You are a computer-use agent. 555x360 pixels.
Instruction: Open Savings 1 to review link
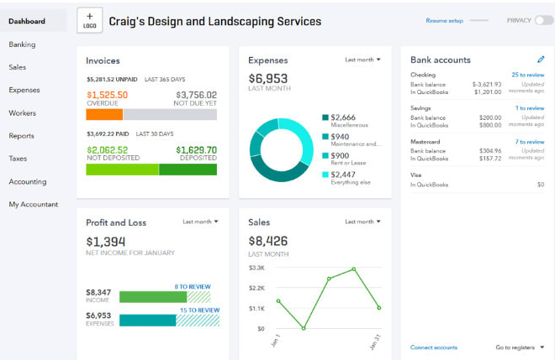pyautogui.click(x=530, y=107)
